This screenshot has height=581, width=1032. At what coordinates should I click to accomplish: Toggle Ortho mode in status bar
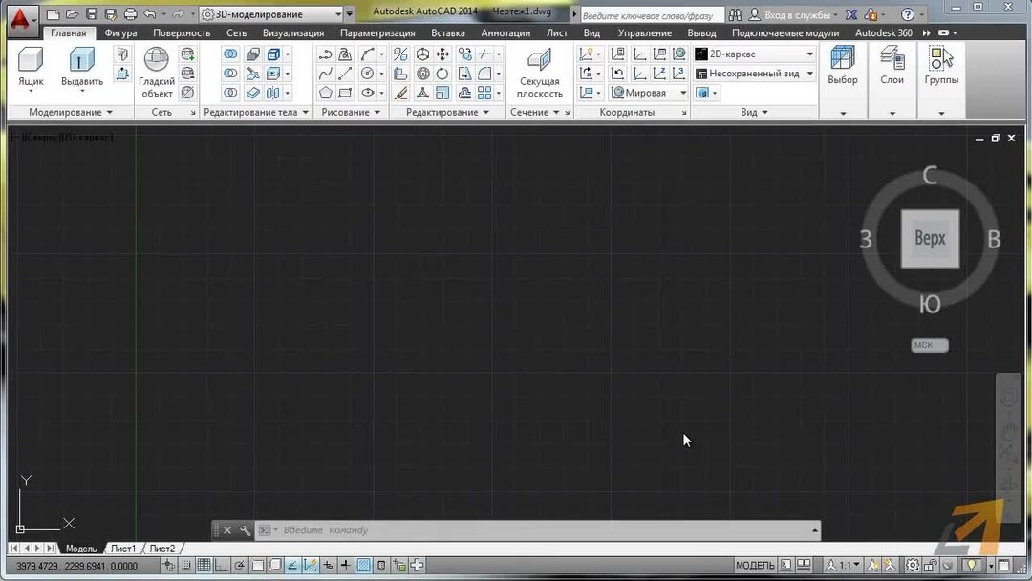point(221,565)
